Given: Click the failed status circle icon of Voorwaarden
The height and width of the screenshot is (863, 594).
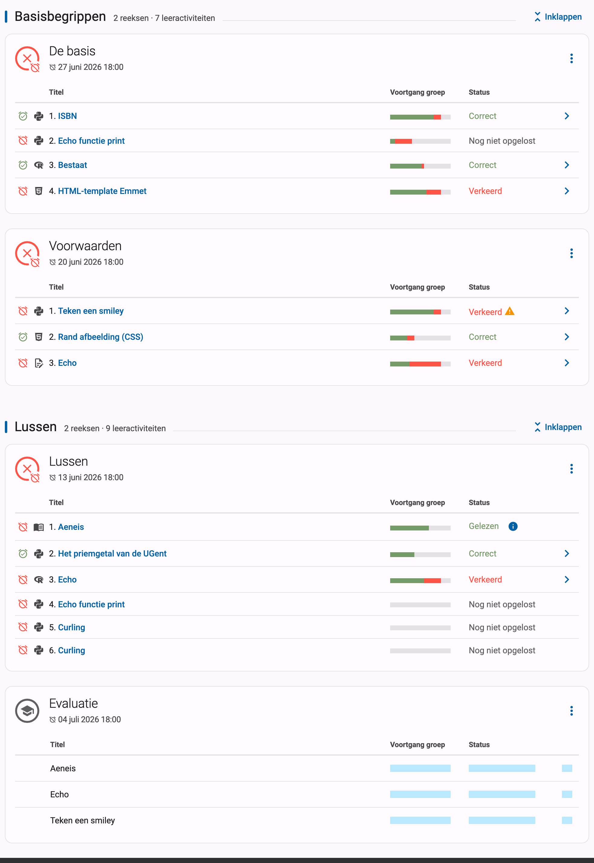Looking at the screenshot, I should [27, 254].
